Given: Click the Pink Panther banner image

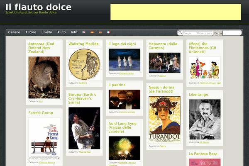Looking at the screenshot, I should (x=205, y=162).
